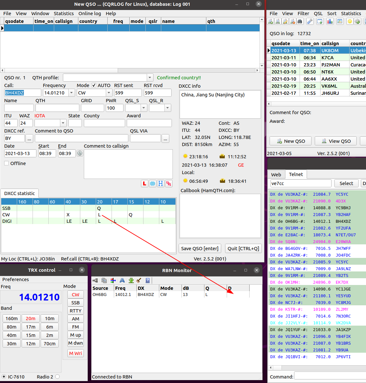
Task: Click the M Wri button in TRX control
Action: click(75, 353)
